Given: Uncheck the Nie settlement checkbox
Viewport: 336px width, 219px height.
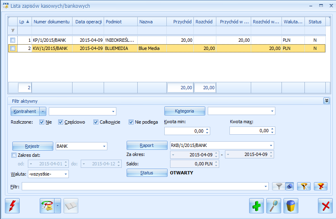Looking at the screenshot, I should click(42, 122).
